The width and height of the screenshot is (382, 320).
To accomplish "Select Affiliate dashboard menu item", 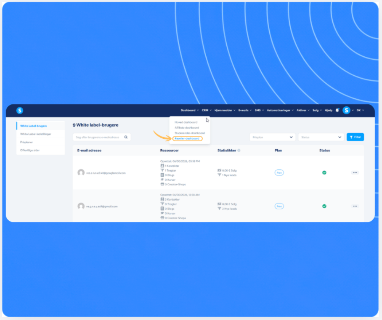I will [x=187, y=127].
